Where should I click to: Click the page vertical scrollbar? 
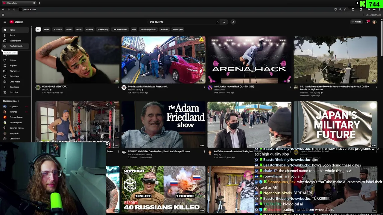click(x=382, y=39)
